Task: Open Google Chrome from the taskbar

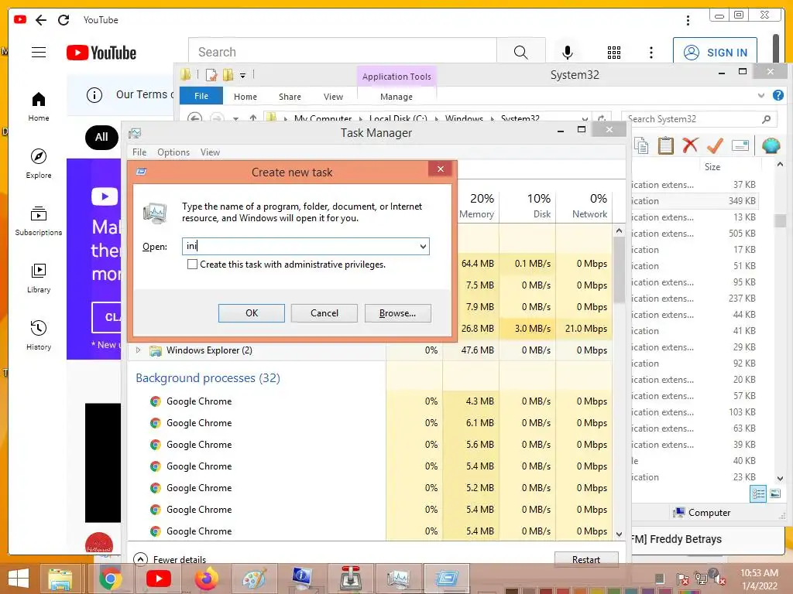Action: click(x=110, y=579)
